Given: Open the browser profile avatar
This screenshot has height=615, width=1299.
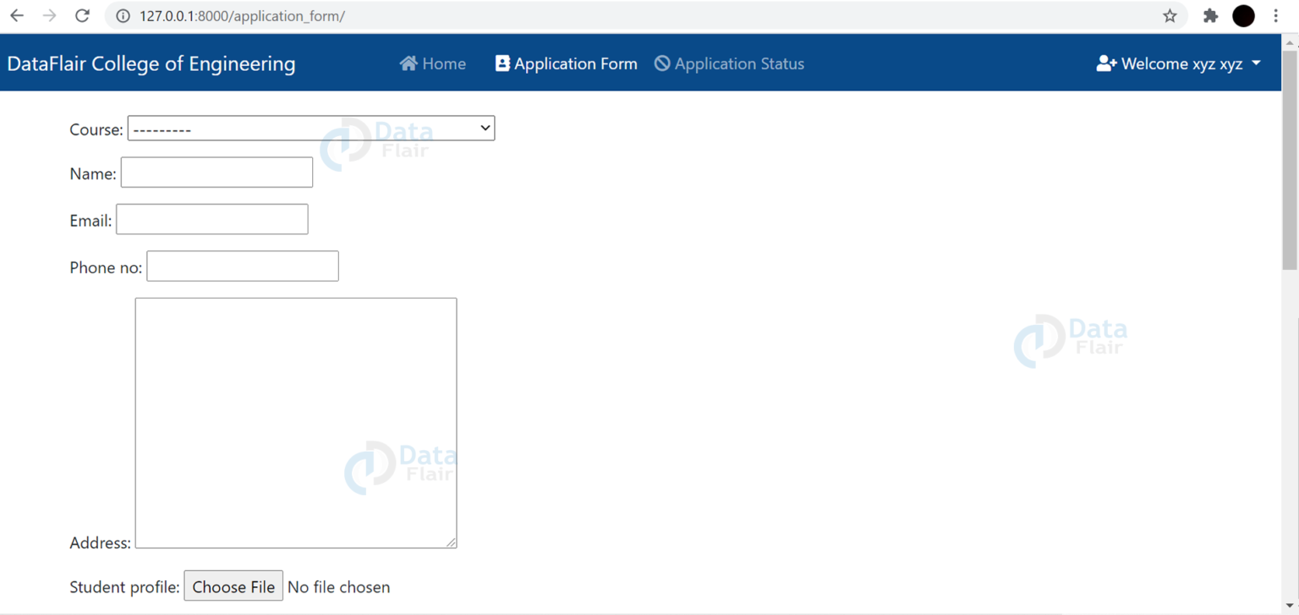Looking at the screenshot, I should 1243,16.
